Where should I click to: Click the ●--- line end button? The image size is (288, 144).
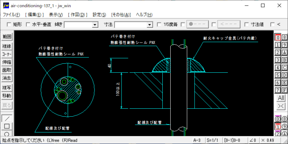coord(198,24)
